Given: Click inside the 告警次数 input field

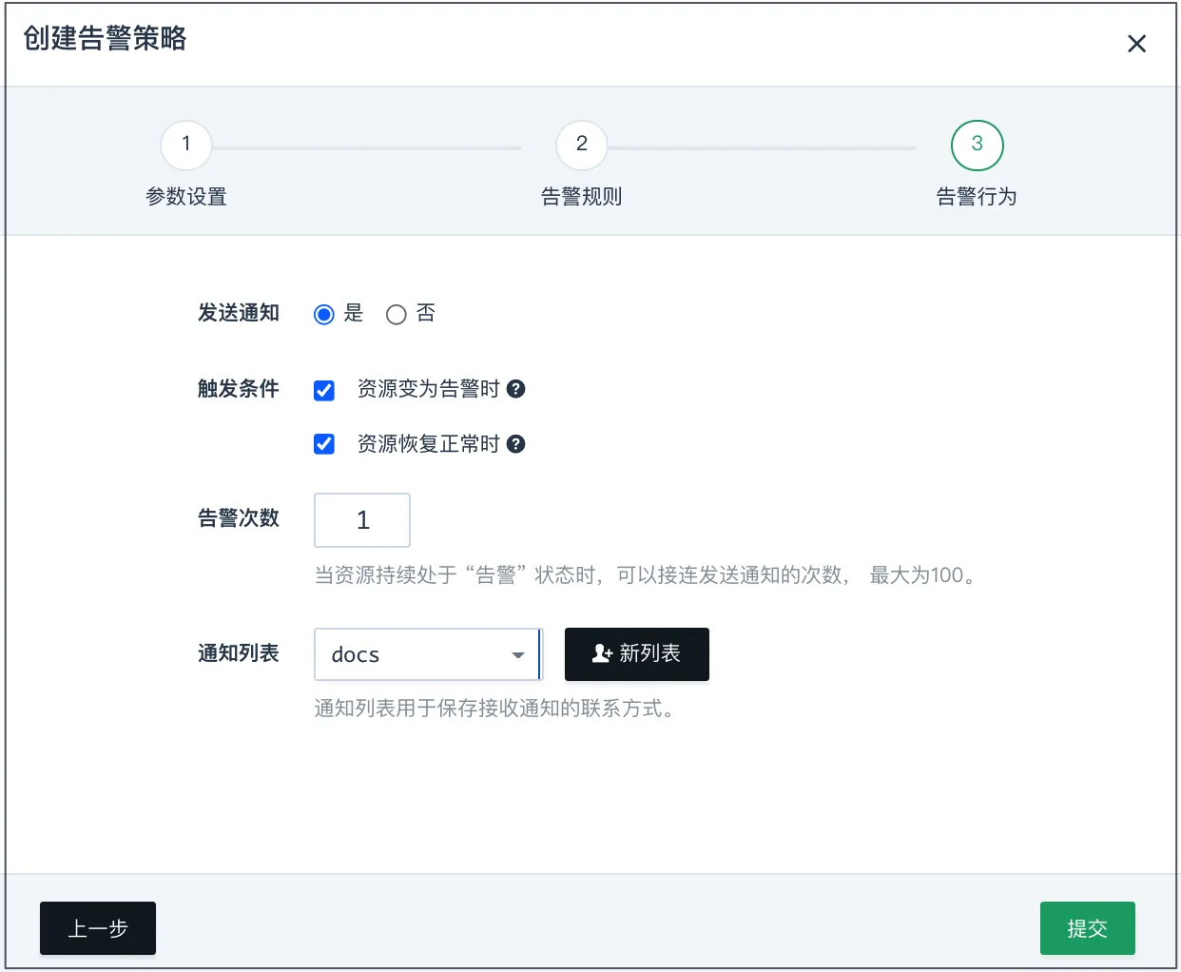Looking at the screenshot, I should pyautogui.click(x=361, y=520).
